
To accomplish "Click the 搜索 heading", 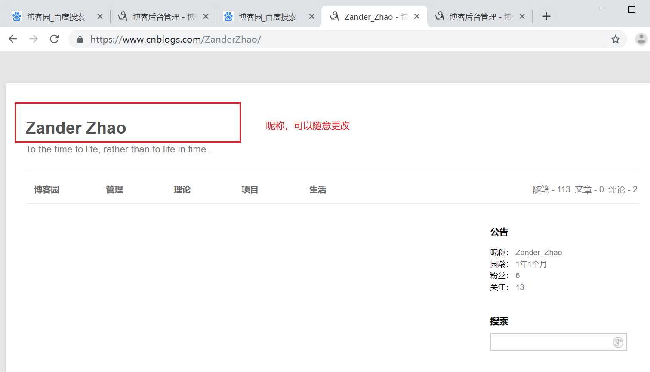I will click(499, 321).
